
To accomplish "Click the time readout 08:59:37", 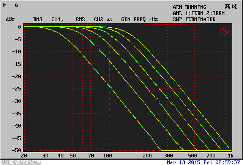I will pyautogui.click(x=228, y=162).
